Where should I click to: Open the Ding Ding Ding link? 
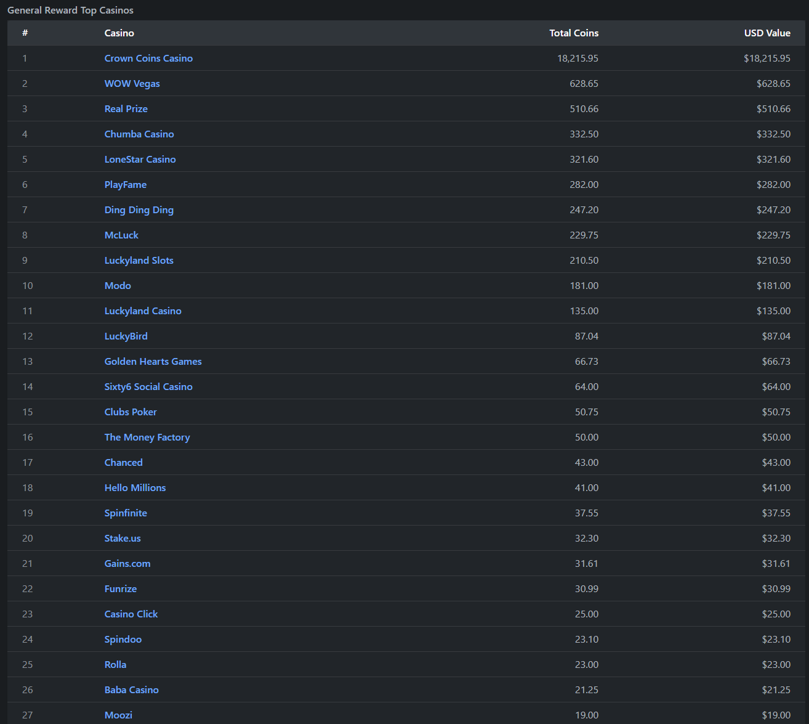pyautogui.click(x=139, y=209)
